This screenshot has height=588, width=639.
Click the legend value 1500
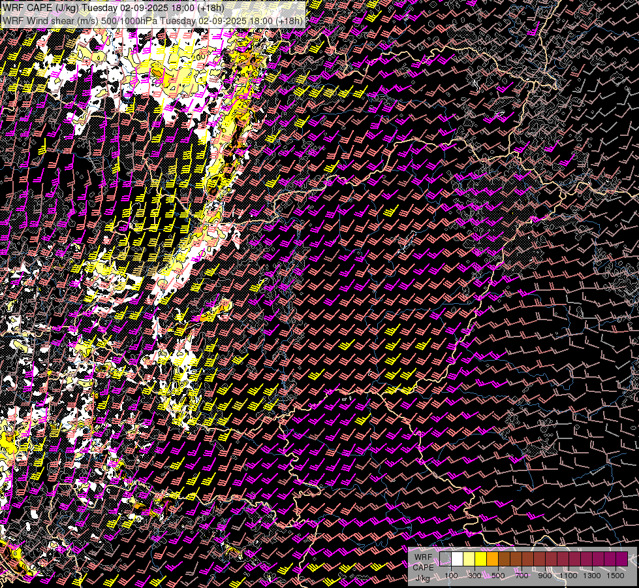616,576
